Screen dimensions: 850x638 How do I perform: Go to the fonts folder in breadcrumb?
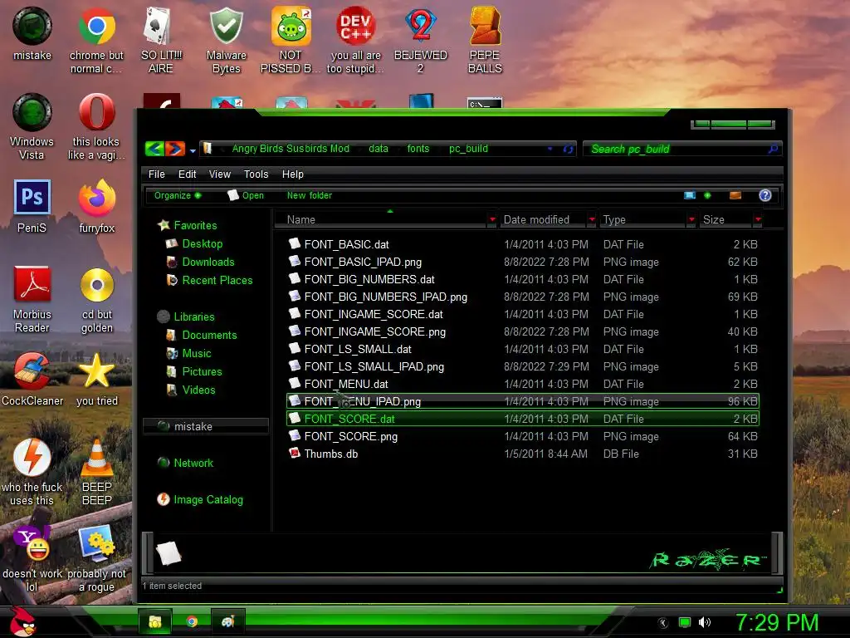[x=418, y=149]
